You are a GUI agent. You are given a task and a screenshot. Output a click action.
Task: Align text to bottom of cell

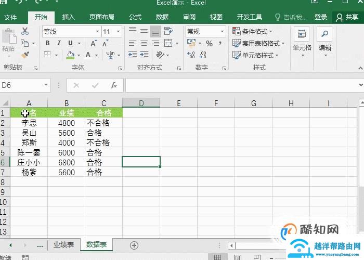[155, 32]
